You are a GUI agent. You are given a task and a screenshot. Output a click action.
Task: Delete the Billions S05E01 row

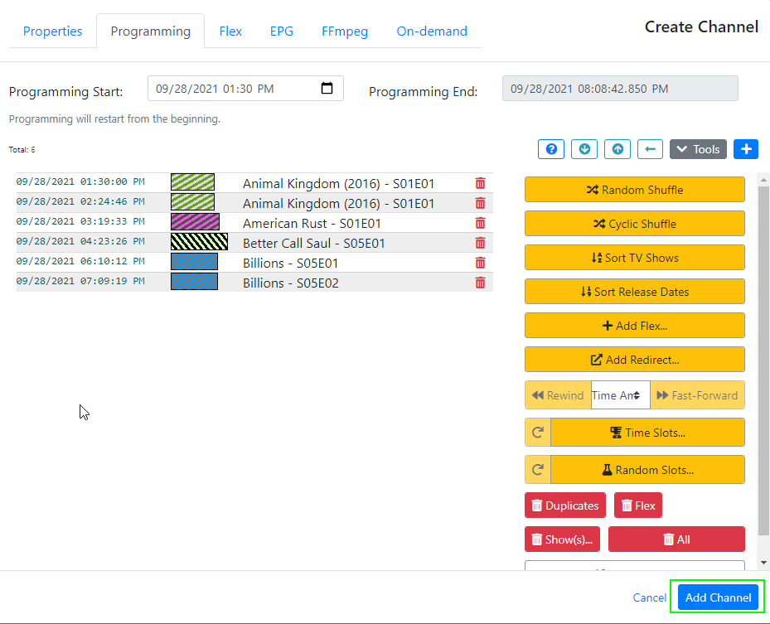click(480, 264)
